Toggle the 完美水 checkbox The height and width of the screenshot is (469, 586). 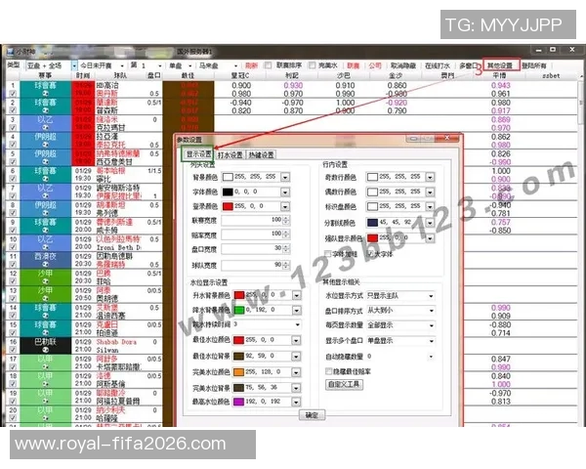click(313, 65)
